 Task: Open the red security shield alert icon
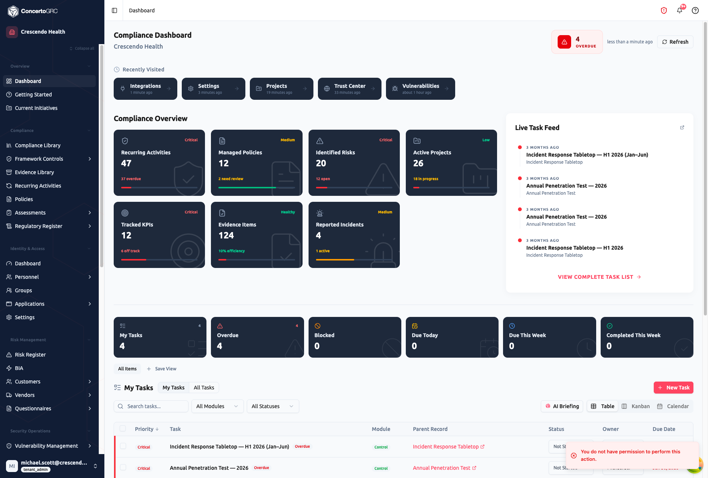coord(664,10)
